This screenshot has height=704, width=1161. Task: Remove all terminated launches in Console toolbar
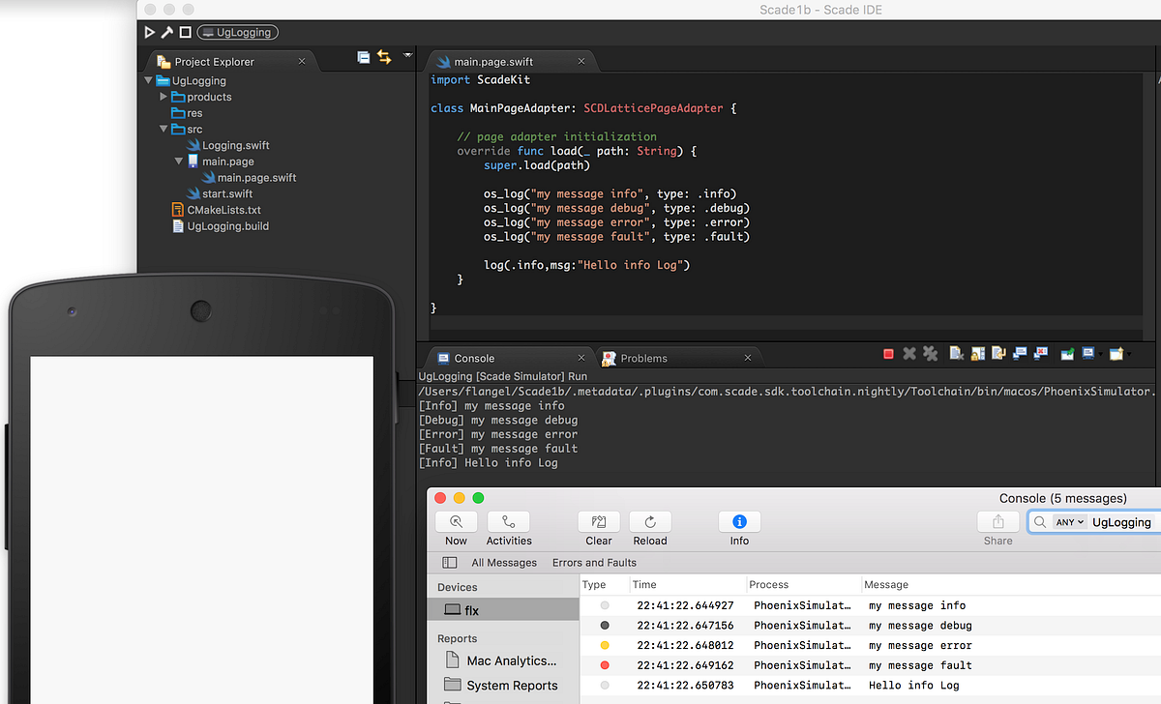pos(930,353)
